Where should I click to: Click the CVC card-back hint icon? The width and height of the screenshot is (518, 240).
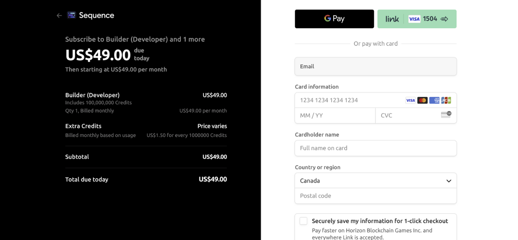pos(446,115)
